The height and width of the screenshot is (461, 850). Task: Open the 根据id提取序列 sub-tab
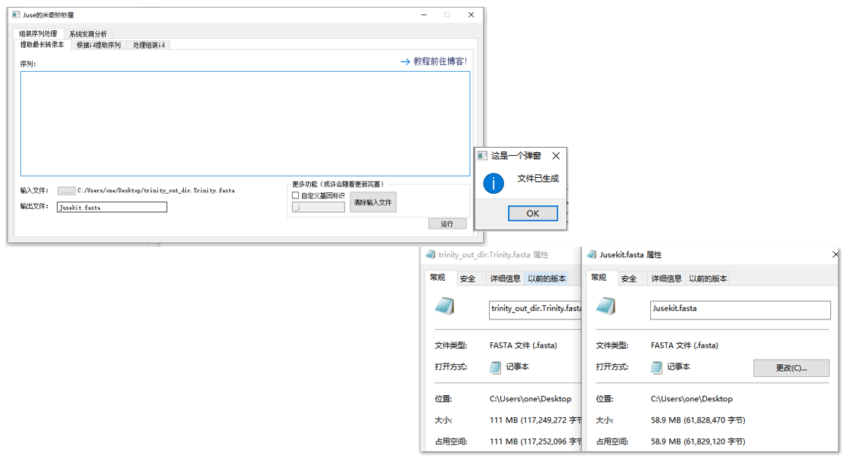point(98,45)
